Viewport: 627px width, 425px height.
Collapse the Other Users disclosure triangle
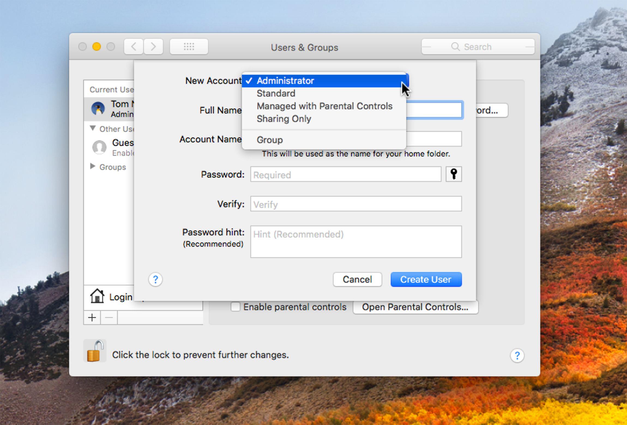click(93, 128)
